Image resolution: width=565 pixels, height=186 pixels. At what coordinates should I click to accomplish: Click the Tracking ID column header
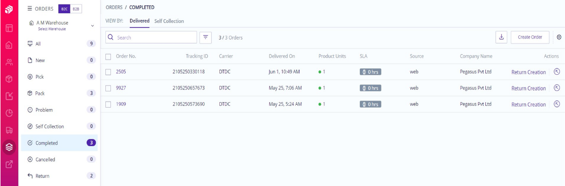[x=197, y=57]
